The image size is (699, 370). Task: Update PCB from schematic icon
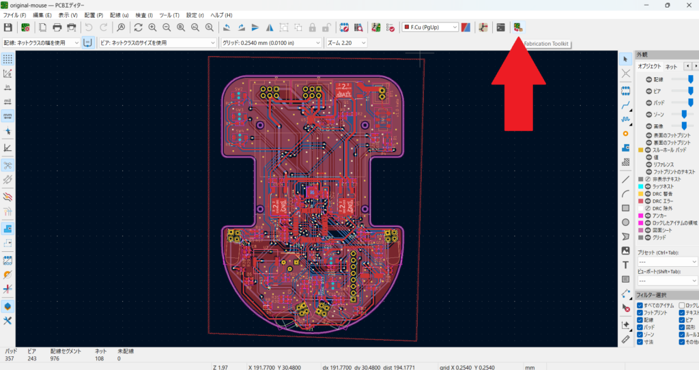click(x=376, y=27)
